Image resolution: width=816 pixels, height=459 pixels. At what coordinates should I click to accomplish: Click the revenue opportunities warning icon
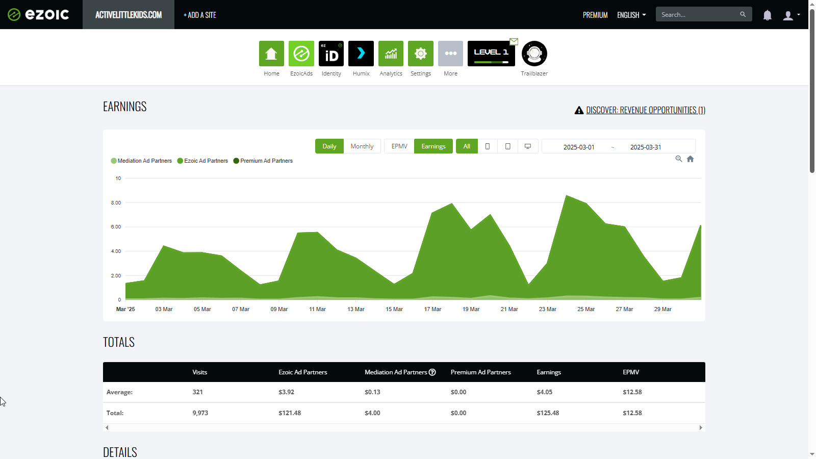click(579, 110)
